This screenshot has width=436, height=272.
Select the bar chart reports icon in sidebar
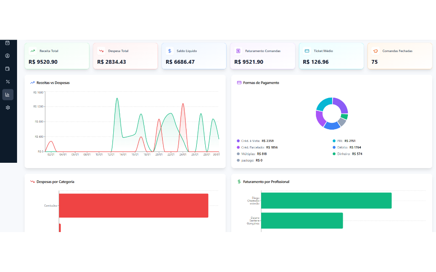[8, 95]
